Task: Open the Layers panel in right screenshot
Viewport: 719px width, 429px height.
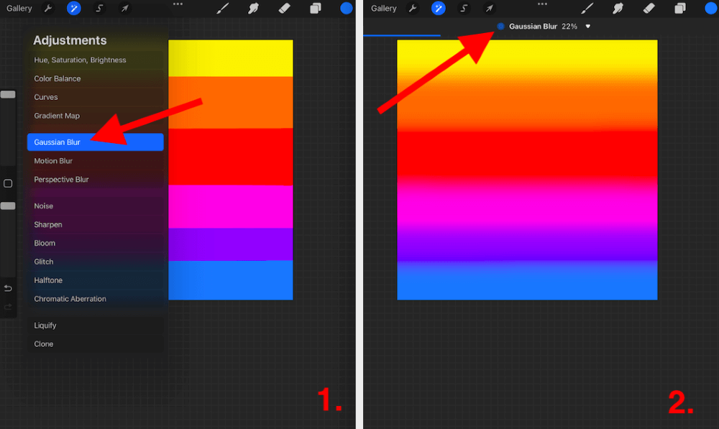Action: click(680, 8)
